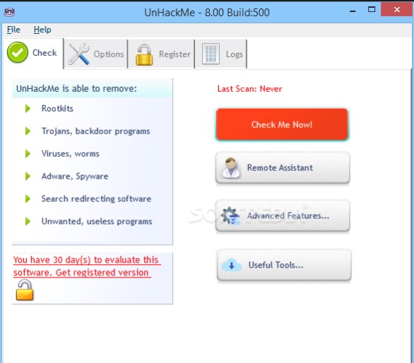The image size is (414, 363).
Task: Click the wrench and screwdriver Options icon
Action: pos(78,54)
